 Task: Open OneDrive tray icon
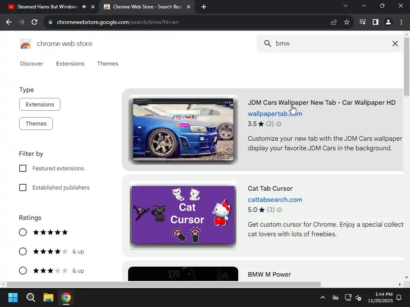tap(336, 297)
